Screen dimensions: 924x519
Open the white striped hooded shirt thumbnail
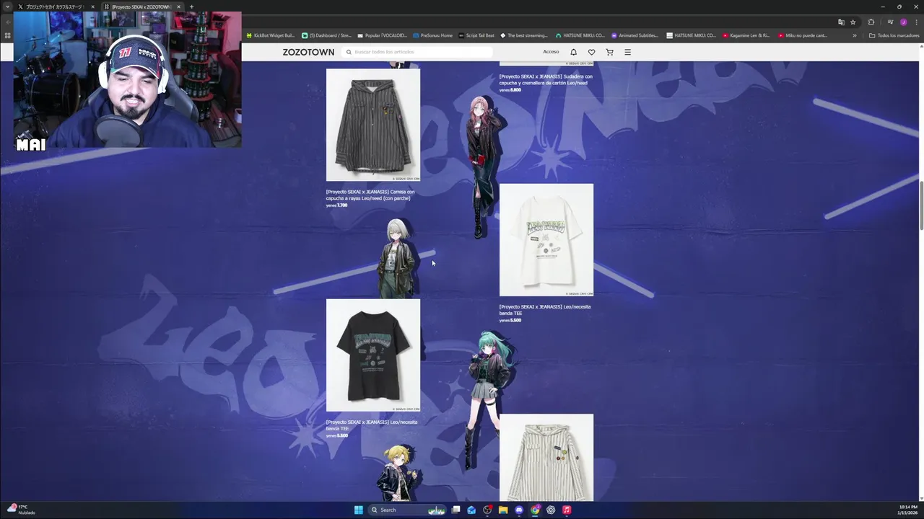[x=546, y=458]
